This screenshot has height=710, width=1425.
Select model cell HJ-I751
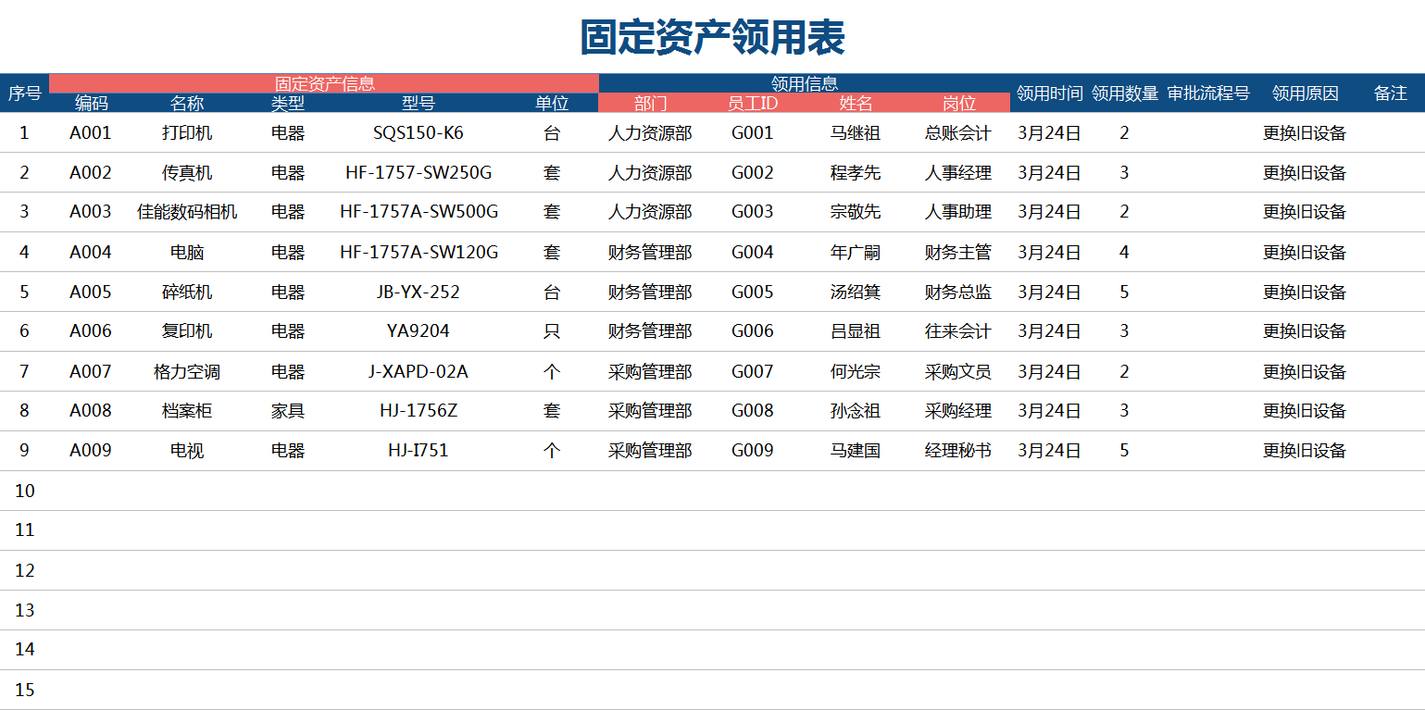(419, 450)
